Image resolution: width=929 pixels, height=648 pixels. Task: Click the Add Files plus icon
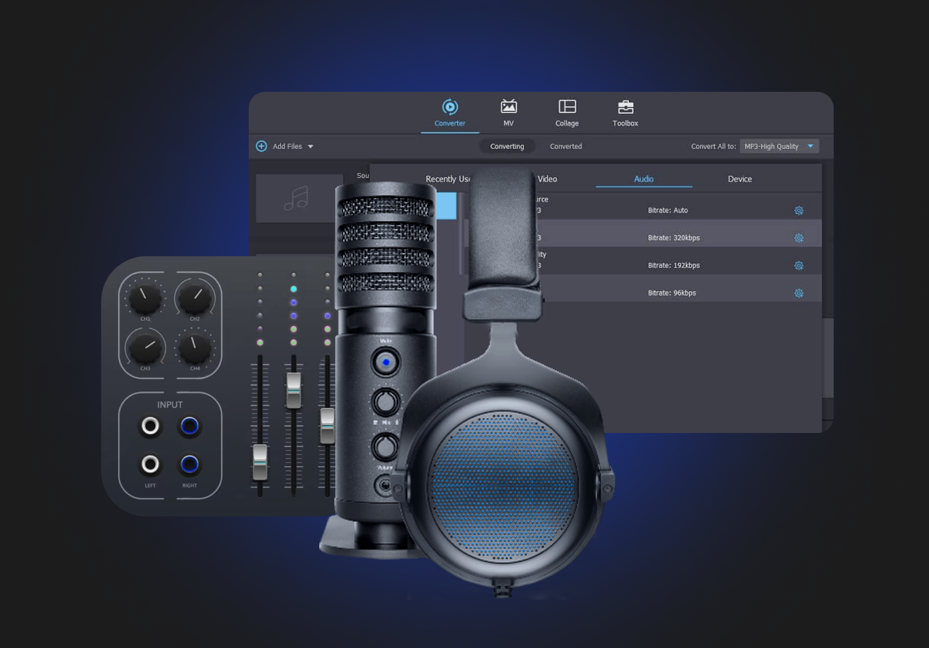262,146
